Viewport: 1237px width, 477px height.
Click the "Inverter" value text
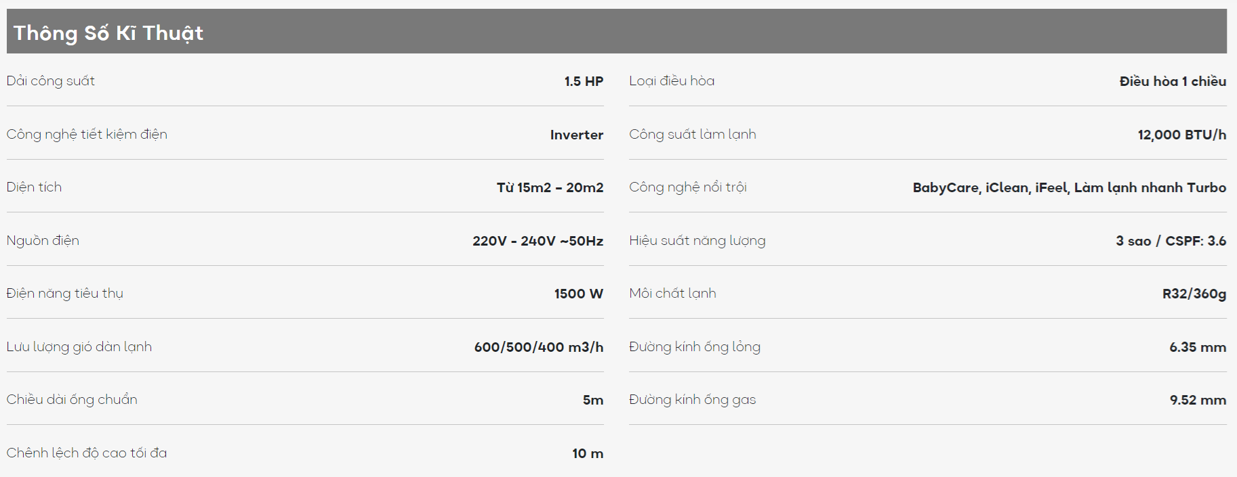point(576,135)
